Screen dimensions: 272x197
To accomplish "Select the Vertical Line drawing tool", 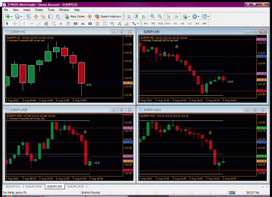I will [24, 23].
